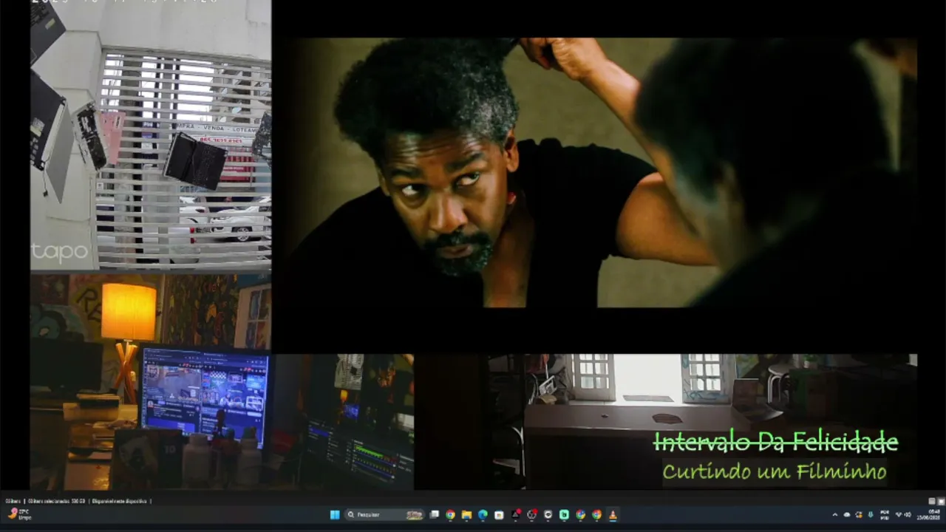Switch to the third Chrome taskbar window
946x532 pixels.
click(x=596, y=515)
